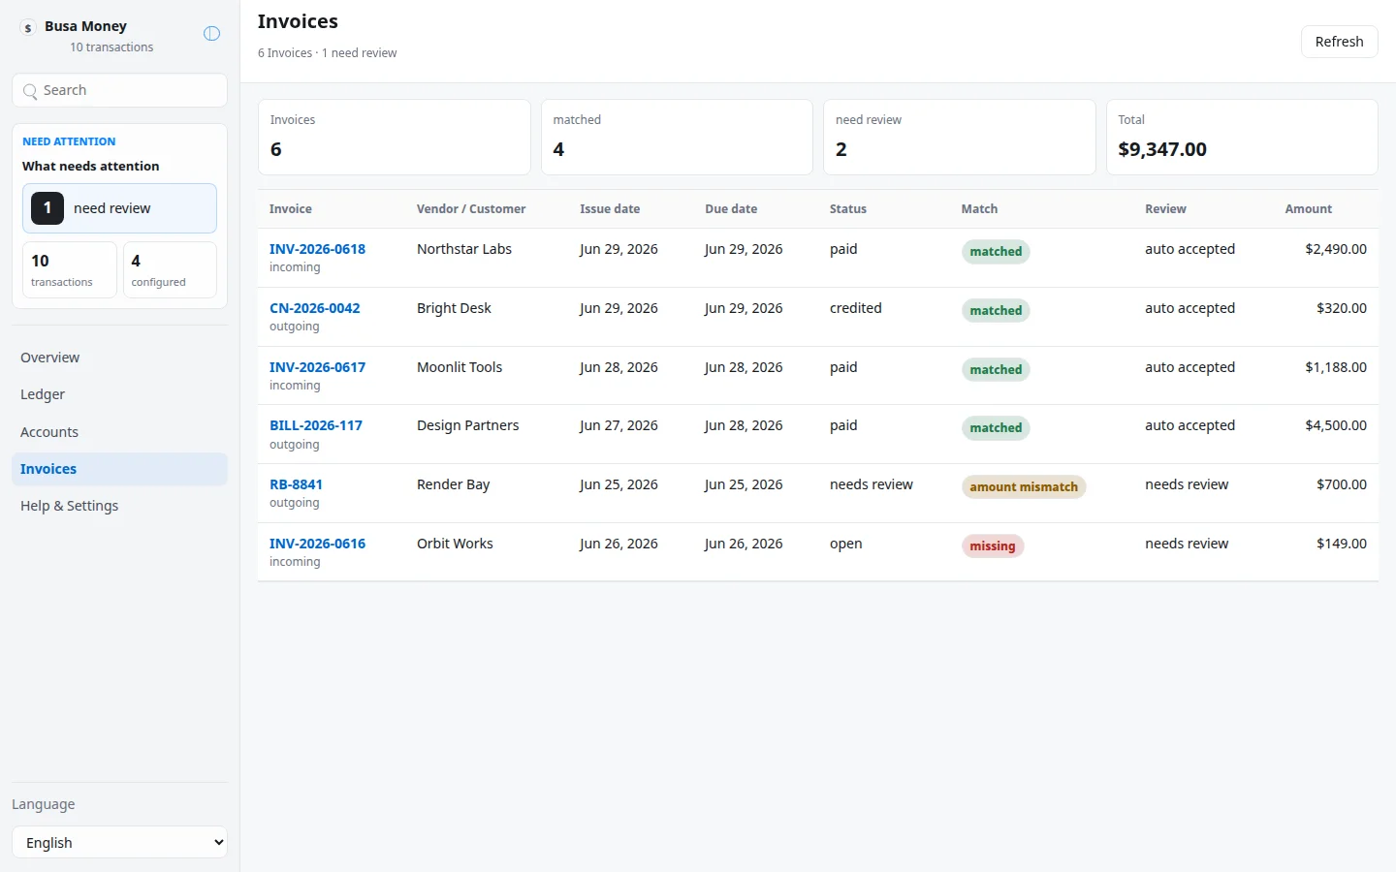Select Invoices in the sidebar

click(x=119, y=469)
